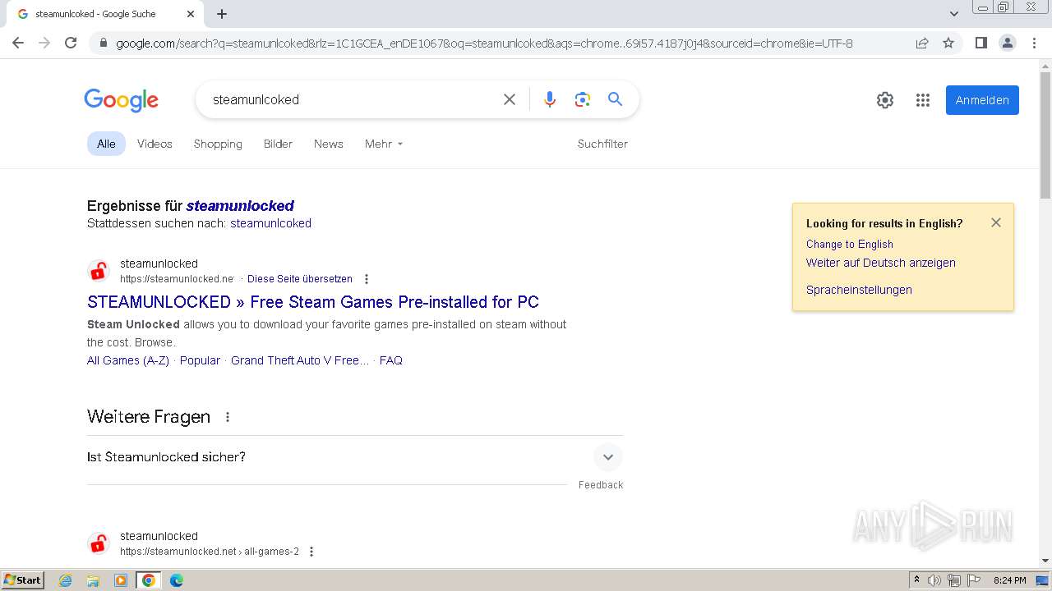Click the Feedback link

(601, 485)
